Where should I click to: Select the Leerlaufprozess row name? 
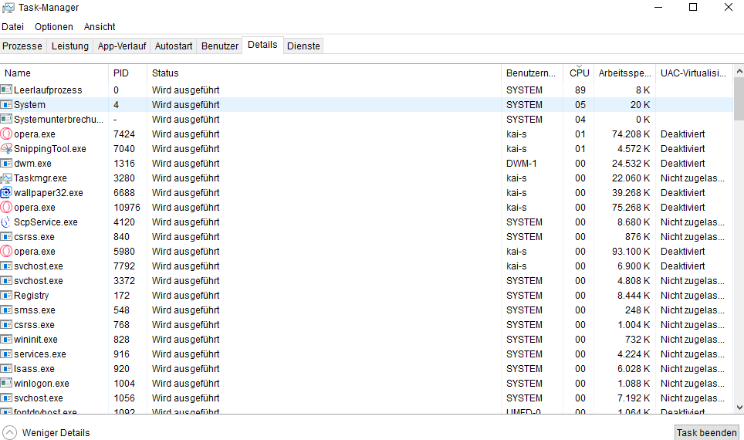point(48,90)
